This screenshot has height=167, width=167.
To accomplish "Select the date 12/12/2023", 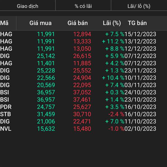I will (140, 49).
